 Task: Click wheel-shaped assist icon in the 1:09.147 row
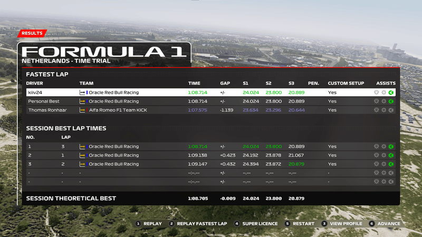(376, 164)
